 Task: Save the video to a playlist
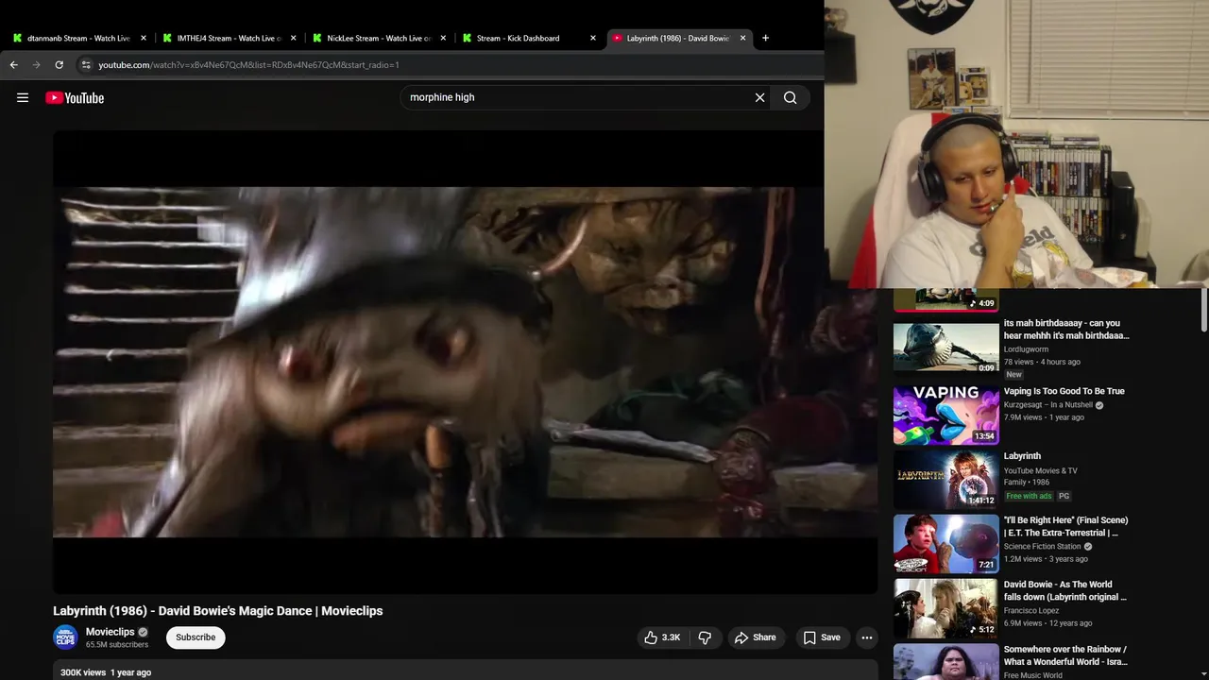pos(821,637)
